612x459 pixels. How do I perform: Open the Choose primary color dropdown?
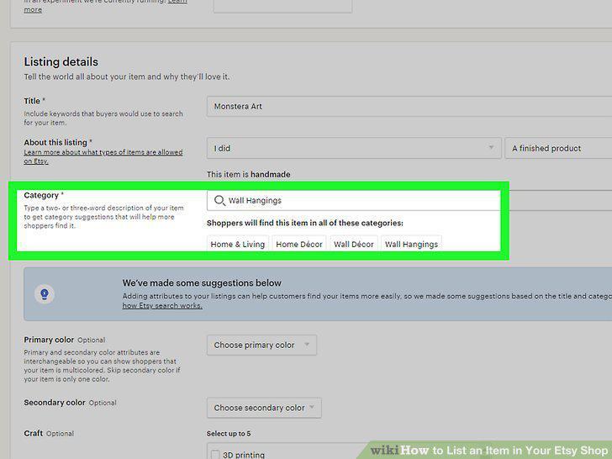[261, 345]
